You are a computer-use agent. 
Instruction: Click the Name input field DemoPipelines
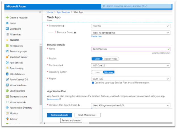(x=130, y=49)
